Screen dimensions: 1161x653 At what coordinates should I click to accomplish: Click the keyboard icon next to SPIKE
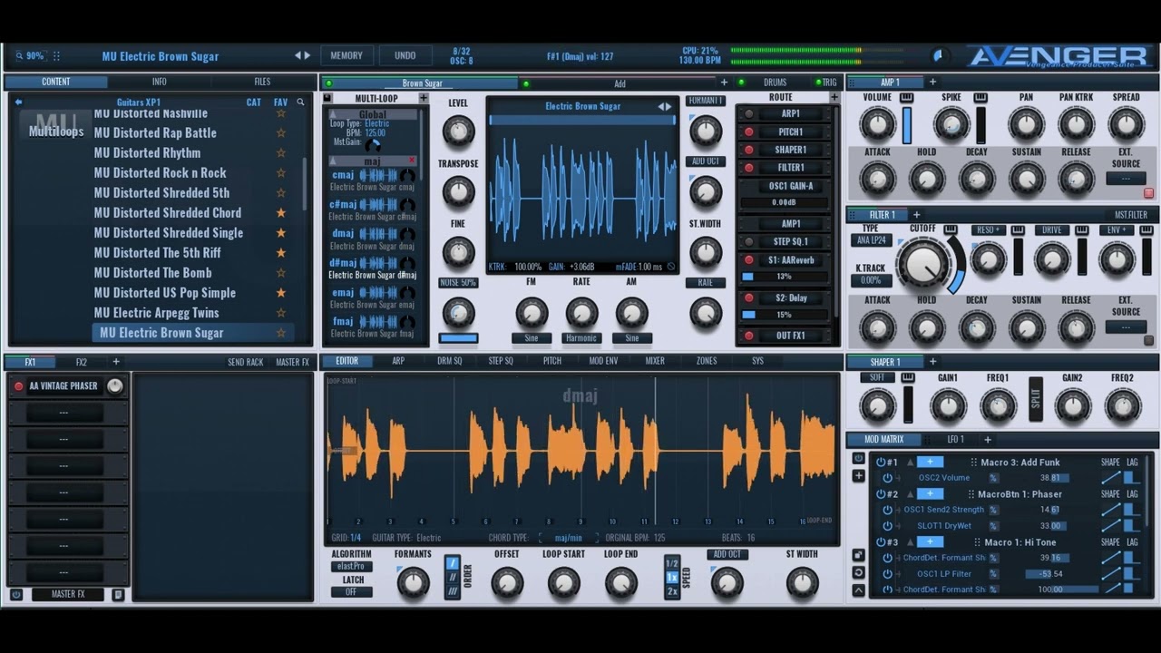tap(981, 97)
